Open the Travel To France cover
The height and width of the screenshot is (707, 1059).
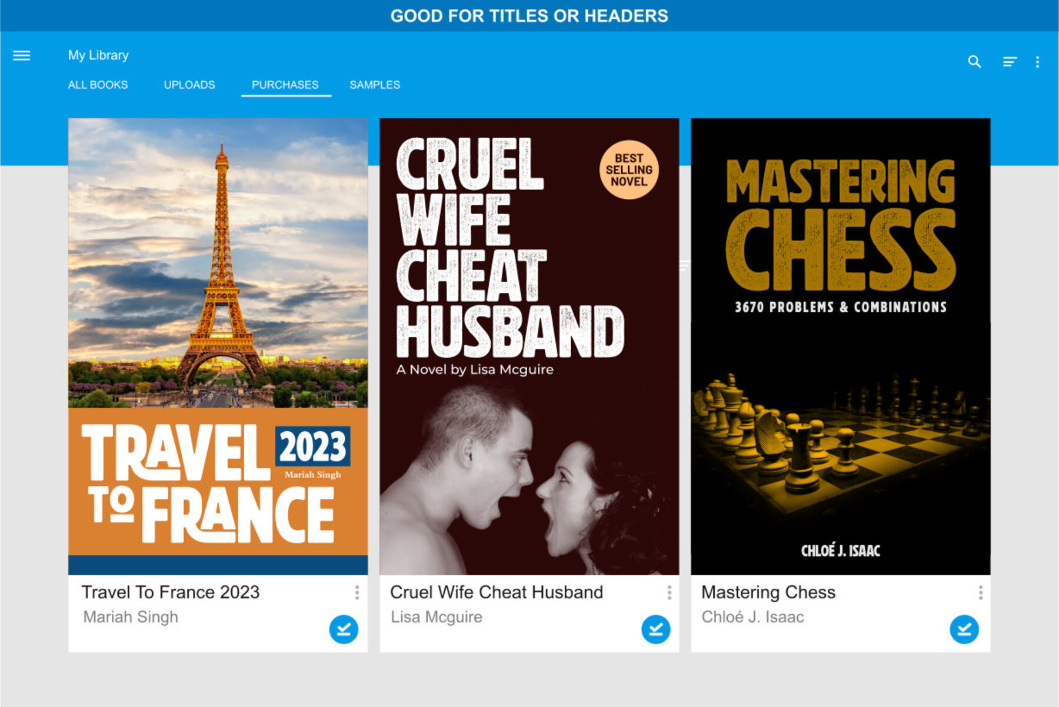coord(218,346)
